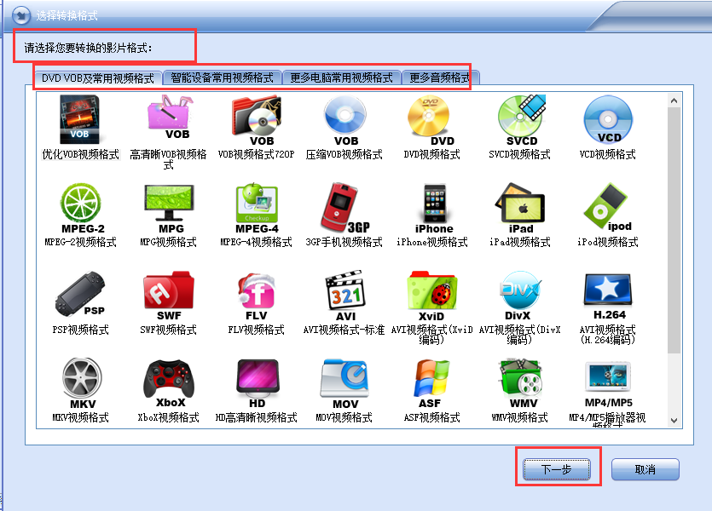Choose the high-definition VOB icon (高清晰VOB视频格式)
Image resolution: width=712 pixels, height=511 pixels.
point(170,117)
